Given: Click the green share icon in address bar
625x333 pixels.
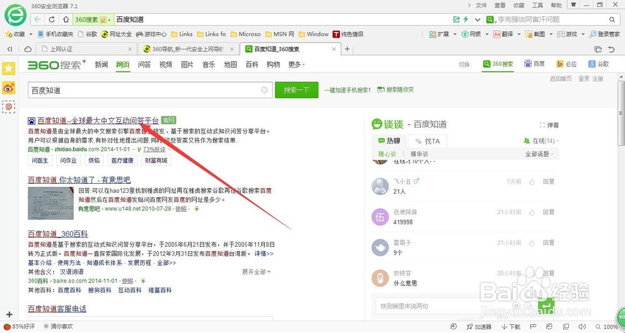Looking at the screenshot, I should (x=456, y=19).
